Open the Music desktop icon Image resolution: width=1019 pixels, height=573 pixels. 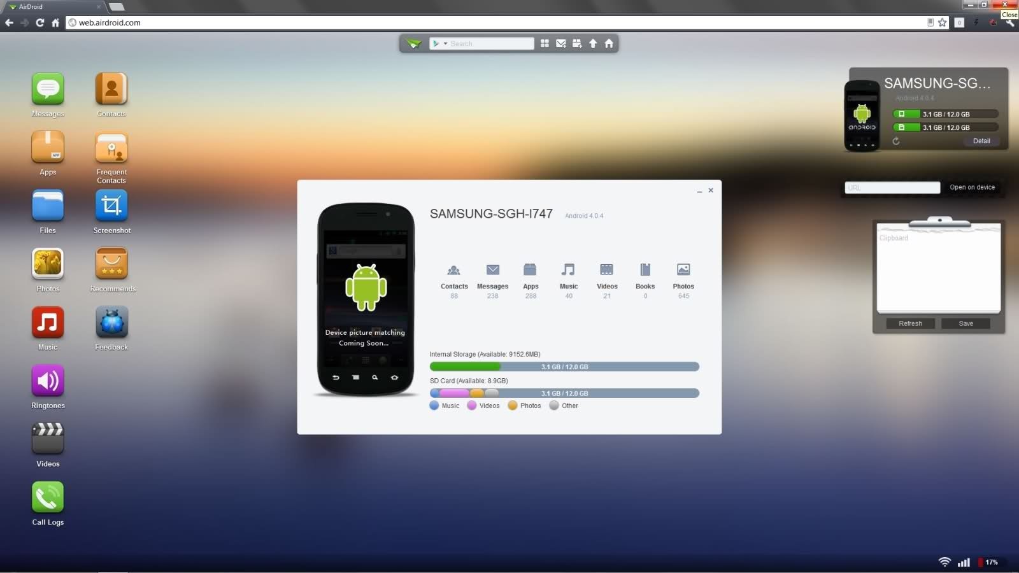tap(48, 322)
